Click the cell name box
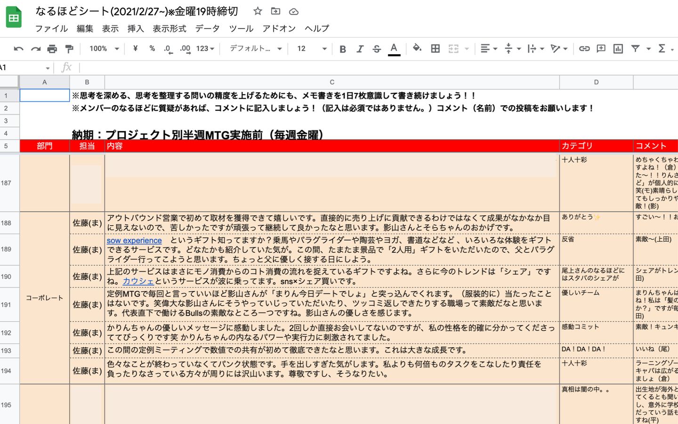The width and height of the screenshot is (678, 424). [25, 68]
